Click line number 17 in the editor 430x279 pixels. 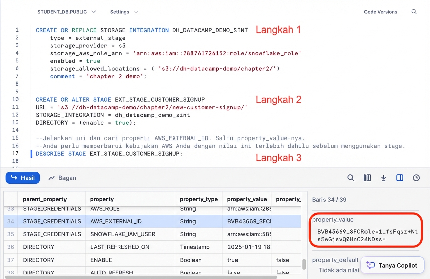[x=15, y=153]
